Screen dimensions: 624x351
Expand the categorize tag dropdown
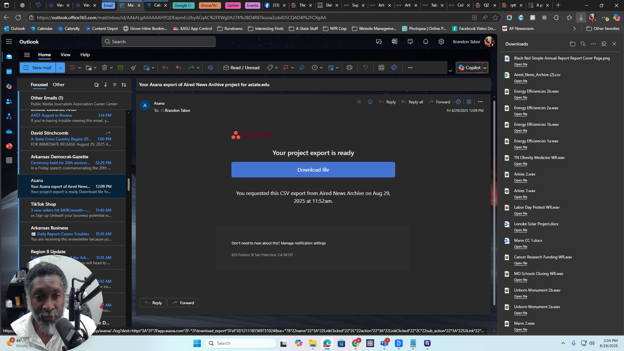pyautogui.click(x=276, y=68)
